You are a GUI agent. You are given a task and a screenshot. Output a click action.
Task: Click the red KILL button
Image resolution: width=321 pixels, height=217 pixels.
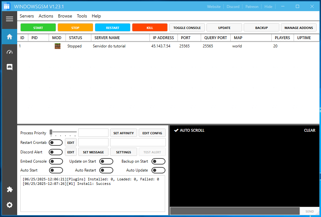150,27
